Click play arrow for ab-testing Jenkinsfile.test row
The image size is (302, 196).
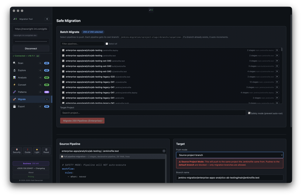[277, 55]
